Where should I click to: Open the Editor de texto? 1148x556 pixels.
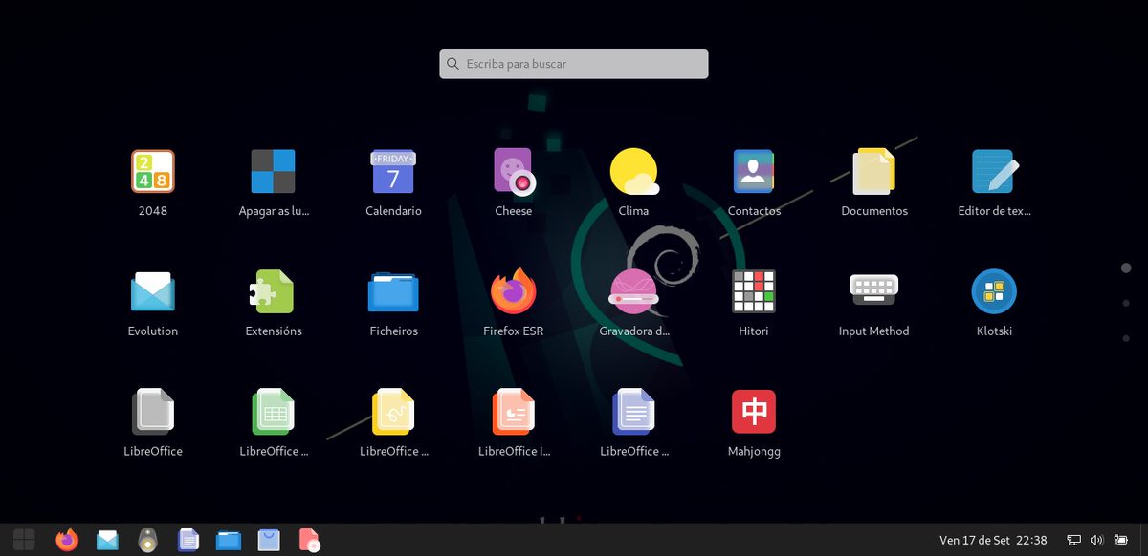click(x=994, y=172)
